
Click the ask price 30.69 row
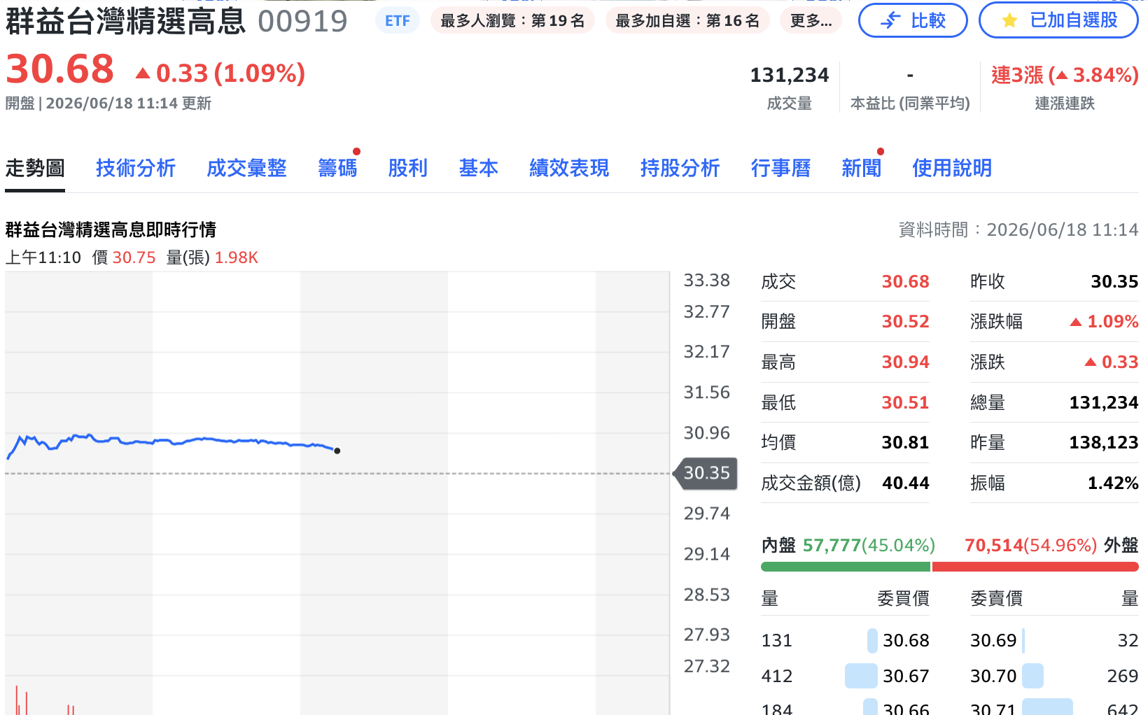(1054, 640)
